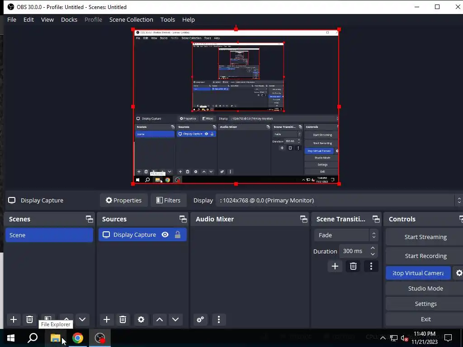
Task: Click network tray icon
Action: click(394, 338)
